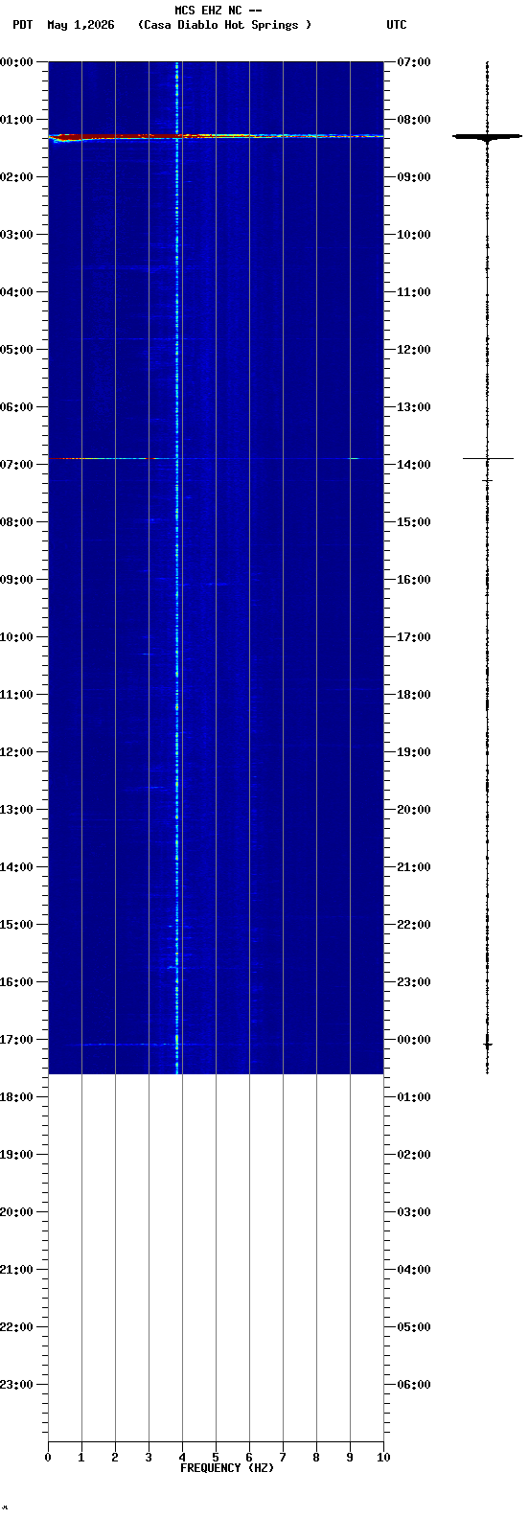
Task: Click the UTC time label 10:00
Action: pos(414,235)
